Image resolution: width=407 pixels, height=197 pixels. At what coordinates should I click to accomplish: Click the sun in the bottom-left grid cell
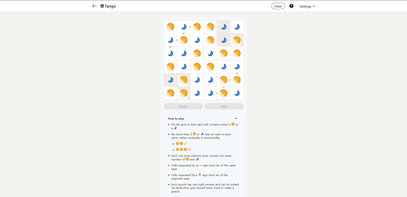tap(170, 93)
